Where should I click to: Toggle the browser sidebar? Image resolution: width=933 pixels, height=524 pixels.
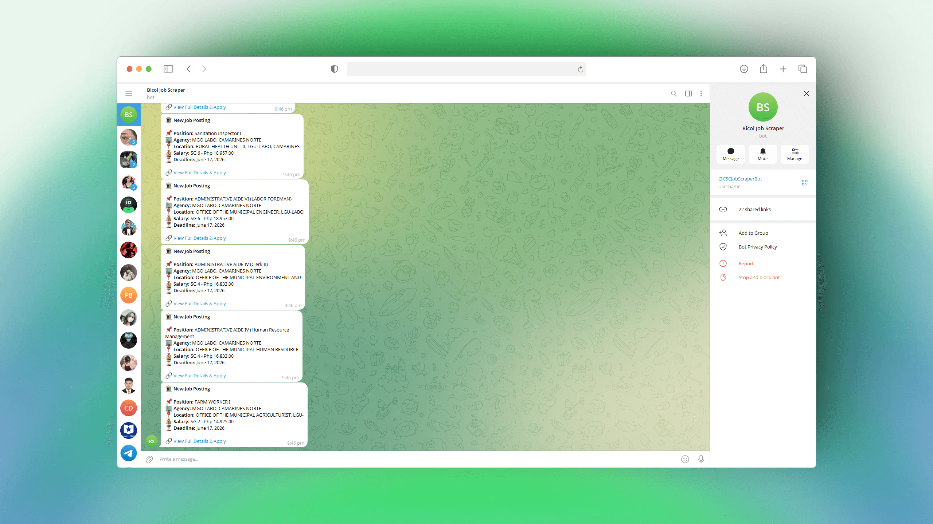click(168, 69)
